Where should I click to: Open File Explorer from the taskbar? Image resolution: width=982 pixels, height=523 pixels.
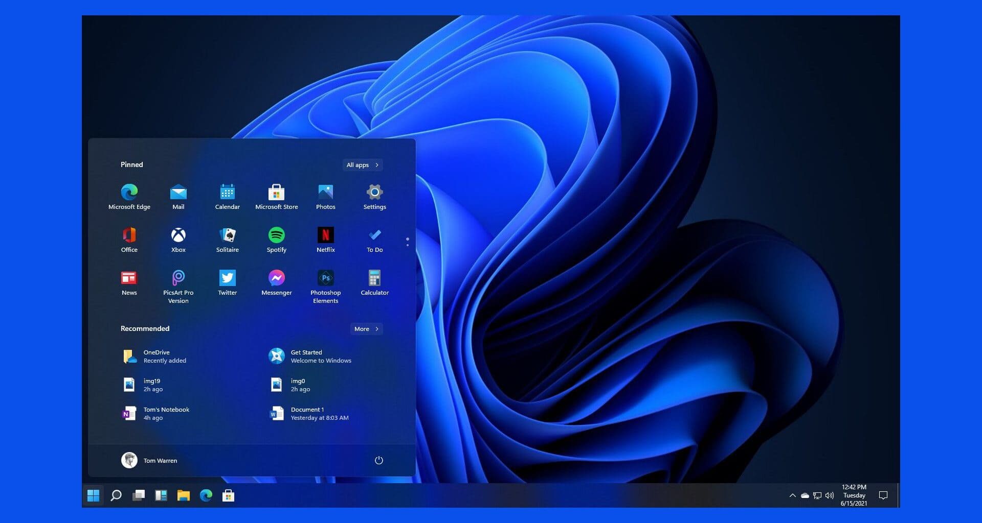(183, 495)
